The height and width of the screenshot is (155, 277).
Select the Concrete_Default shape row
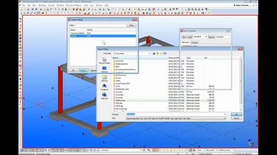click(103, 33)
